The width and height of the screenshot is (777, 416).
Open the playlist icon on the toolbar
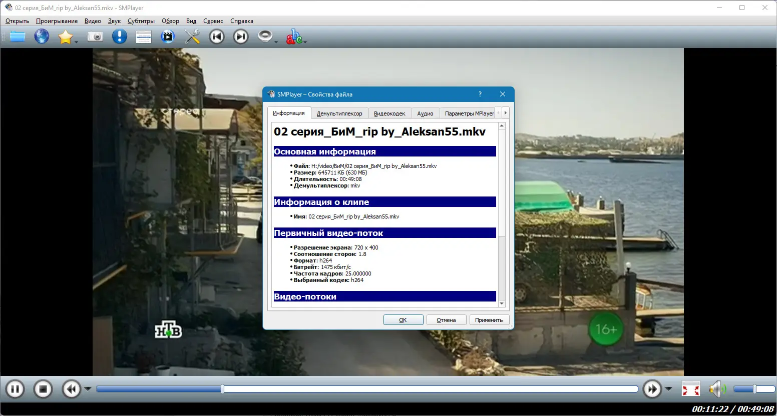click(144, 36)
